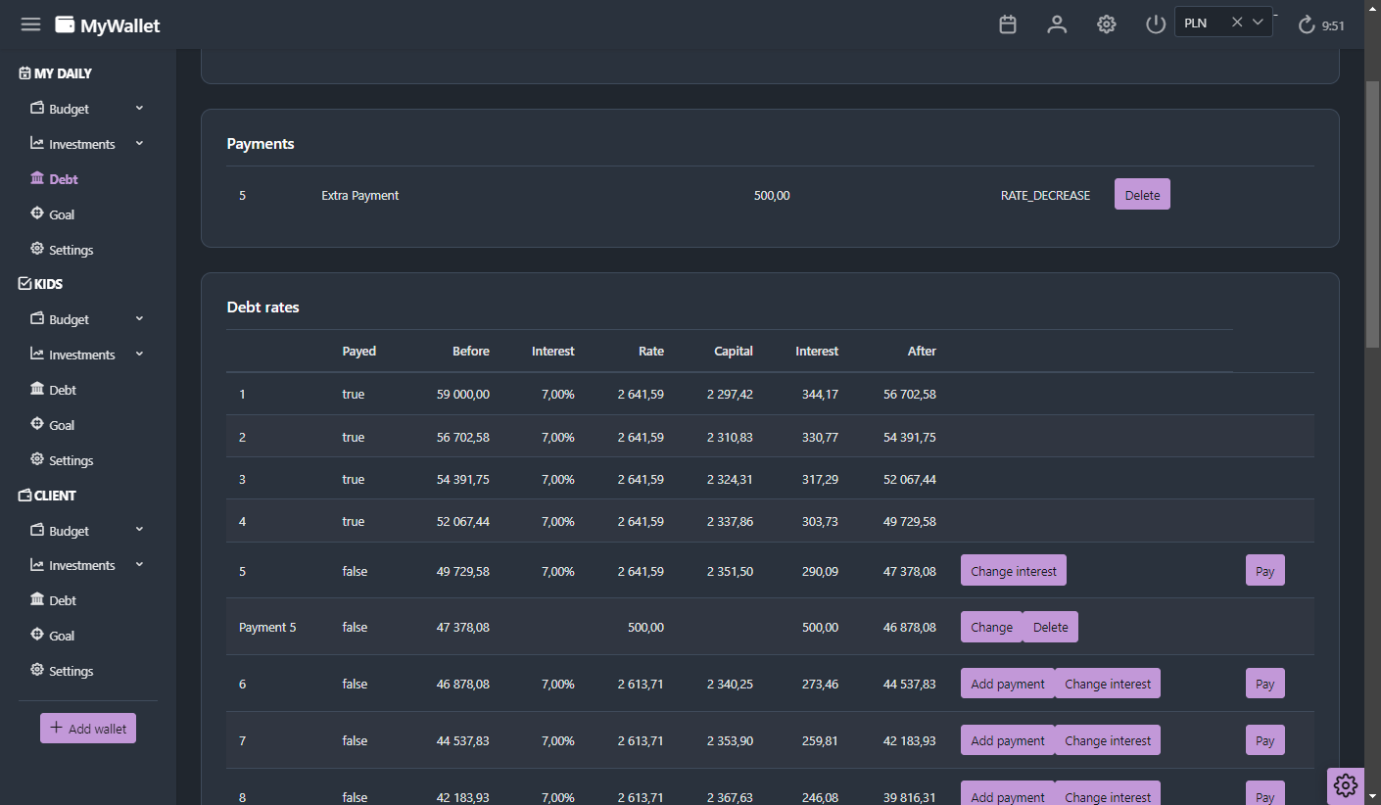Expand Budget chevron under KIDS
The width and height of the screenshot is (1381, 805).
tap(139, 318)
